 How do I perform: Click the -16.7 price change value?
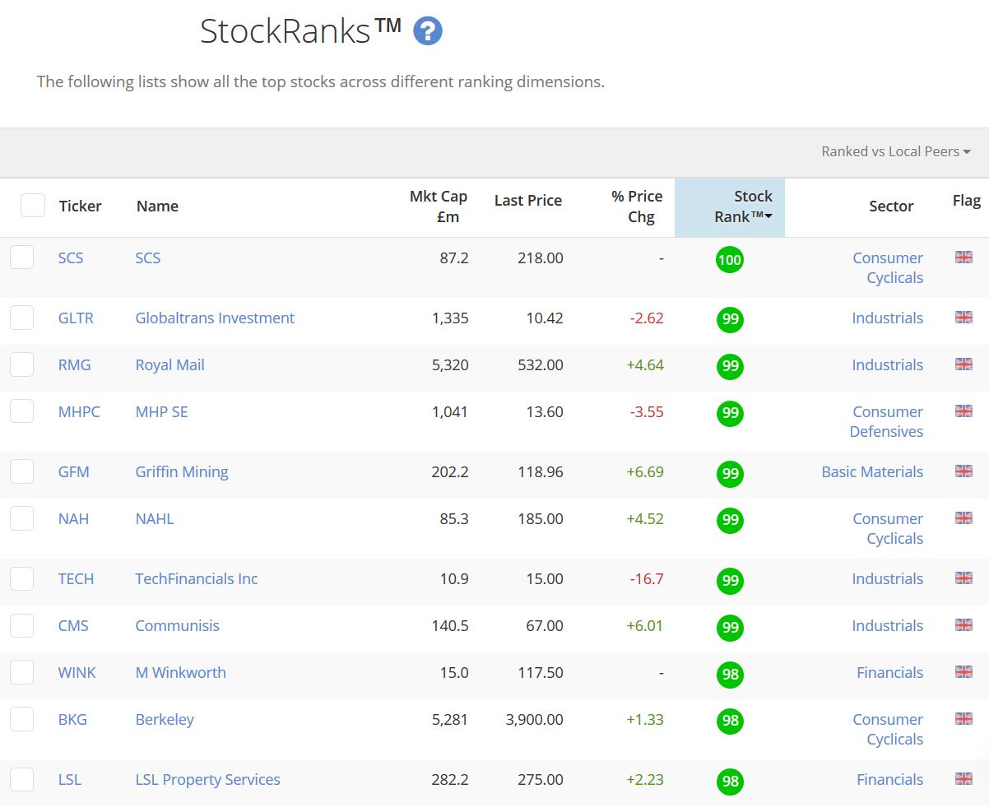(647, 578)
